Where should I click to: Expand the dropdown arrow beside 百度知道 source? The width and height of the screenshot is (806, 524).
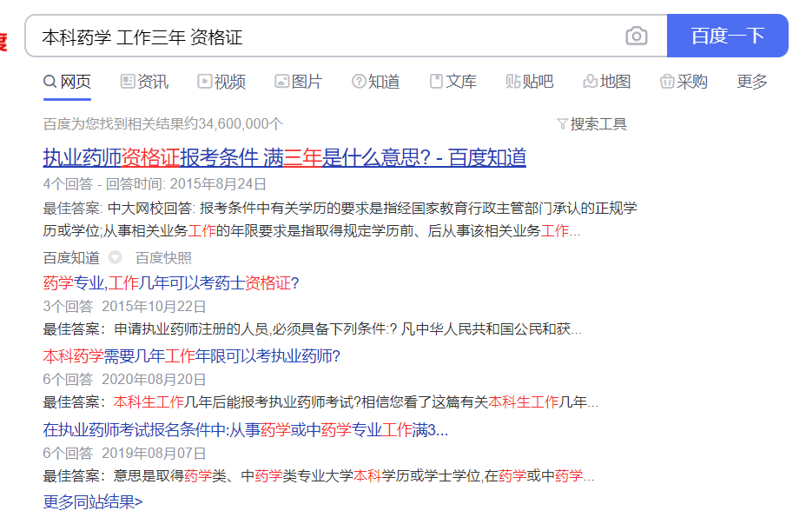click(116, 257)
